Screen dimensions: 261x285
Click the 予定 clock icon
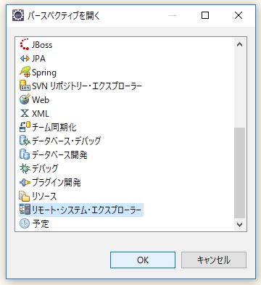click(x=25, y=223)
